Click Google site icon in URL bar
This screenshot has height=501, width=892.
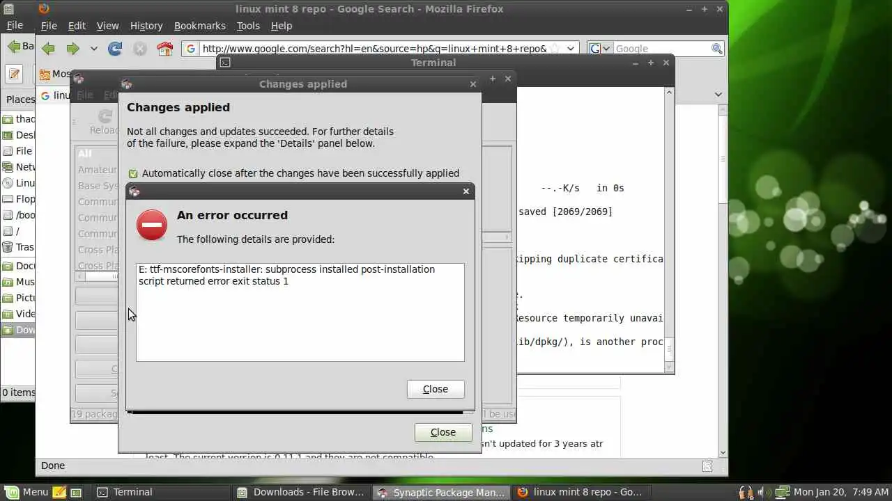pos(191,49)
